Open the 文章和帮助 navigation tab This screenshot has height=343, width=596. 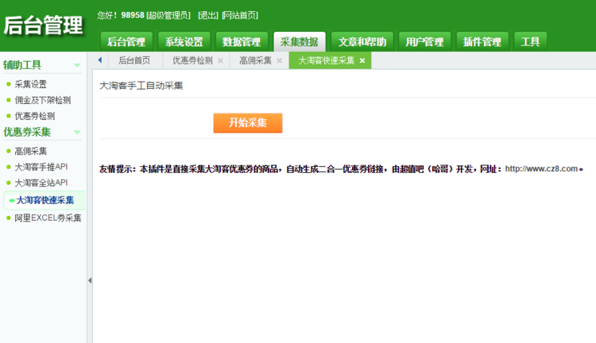(x=362, y=42)
